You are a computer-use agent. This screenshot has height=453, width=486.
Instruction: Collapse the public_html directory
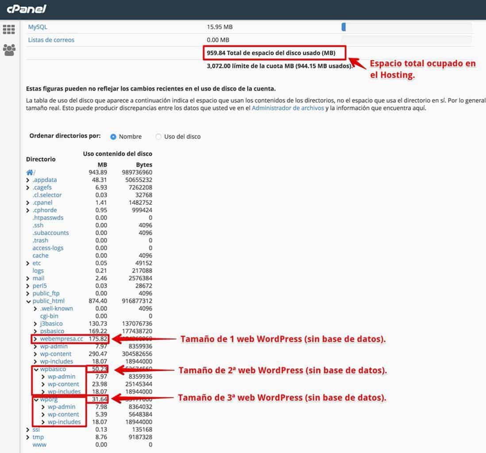28,301
